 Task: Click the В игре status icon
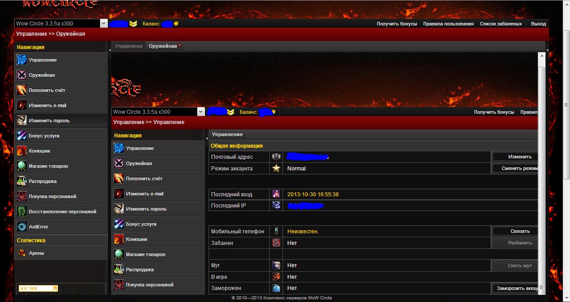tap(276, 277)
